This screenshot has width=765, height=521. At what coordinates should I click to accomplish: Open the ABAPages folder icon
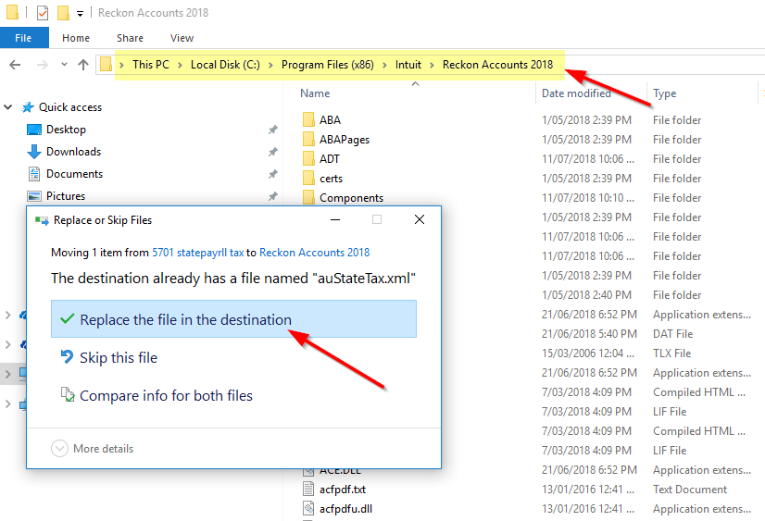click(308, 140)
